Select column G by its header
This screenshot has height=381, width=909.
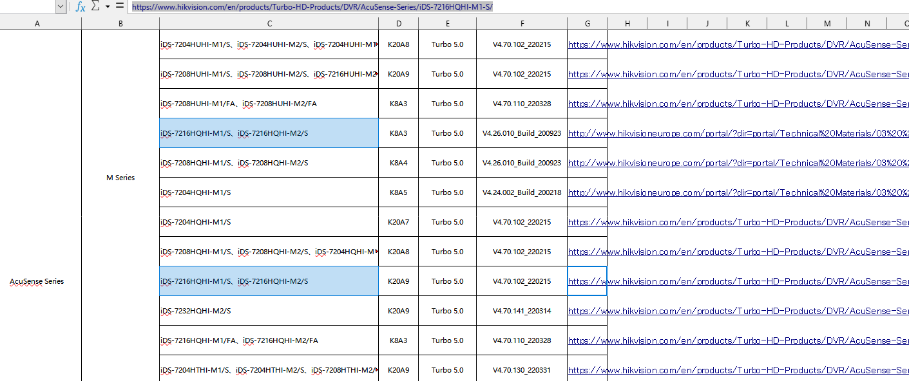pyautogui.click(x=587, y=24)
